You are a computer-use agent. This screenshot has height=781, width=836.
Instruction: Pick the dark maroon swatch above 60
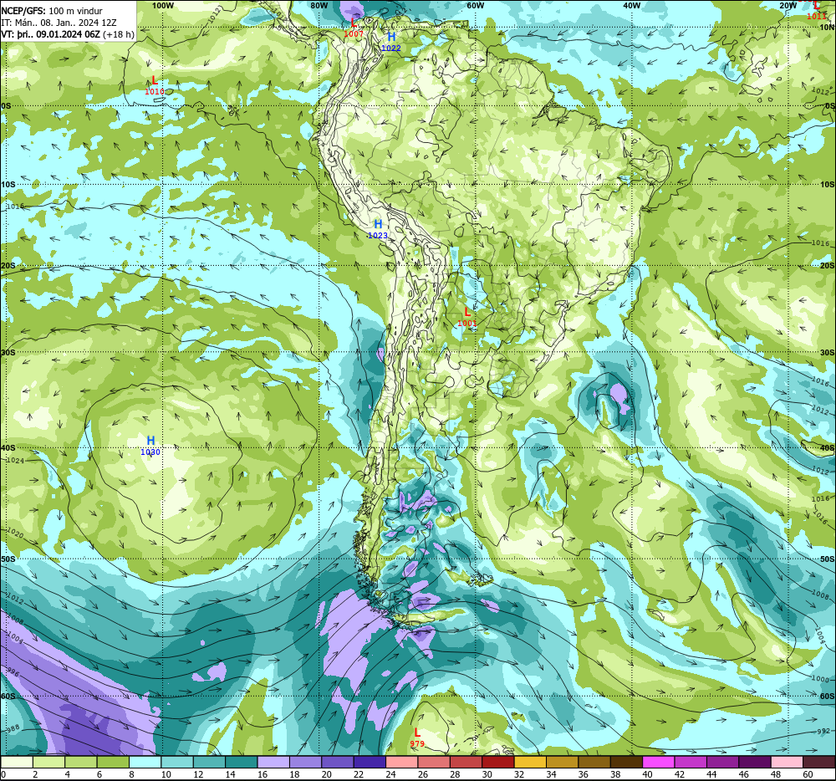(x=819, y=763)
